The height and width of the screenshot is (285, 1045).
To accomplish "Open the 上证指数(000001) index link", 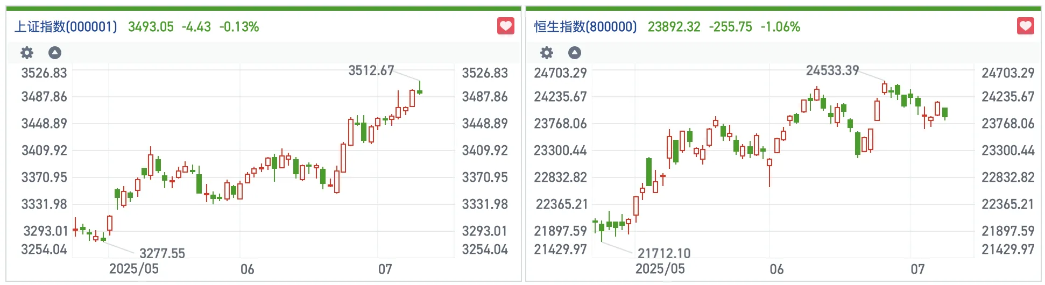I will 66,27.
